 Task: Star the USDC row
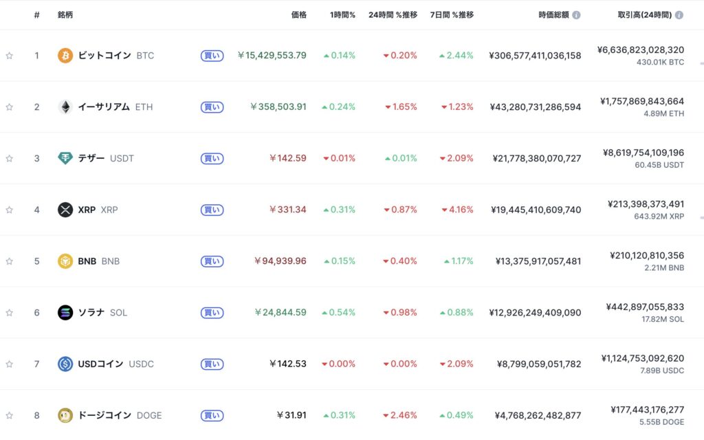pos(9,364)
